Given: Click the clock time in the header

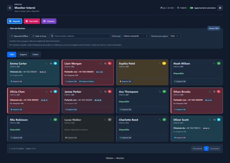Looking at the screenshot, I should (x=181, y=8).
